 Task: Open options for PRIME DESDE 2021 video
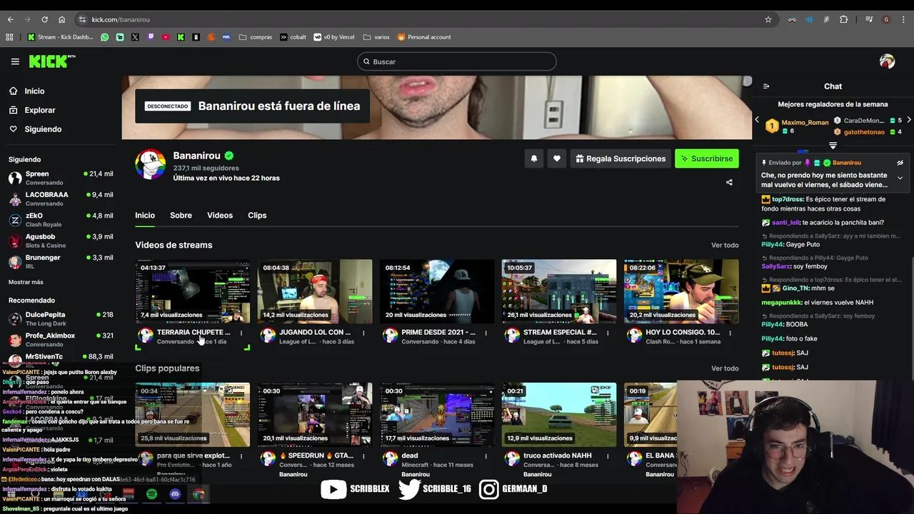(486, 333)
